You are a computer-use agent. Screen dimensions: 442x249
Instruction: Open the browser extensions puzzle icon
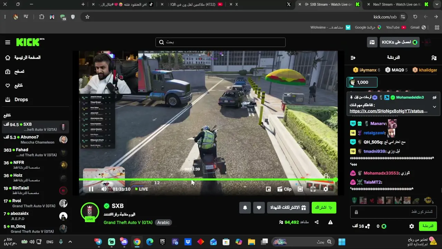(x=42, y=17)
